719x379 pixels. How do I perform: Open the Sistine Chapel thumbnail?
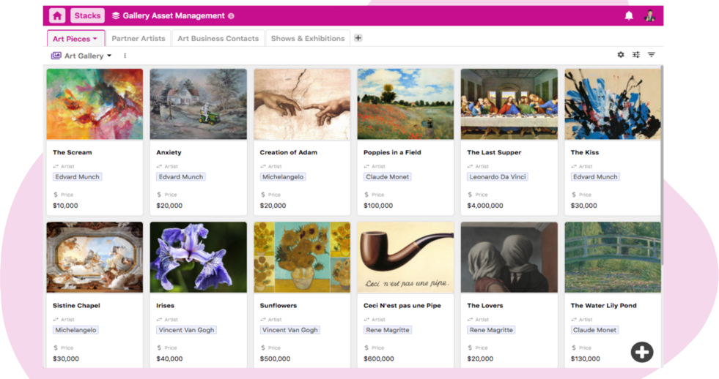point(95,258)
